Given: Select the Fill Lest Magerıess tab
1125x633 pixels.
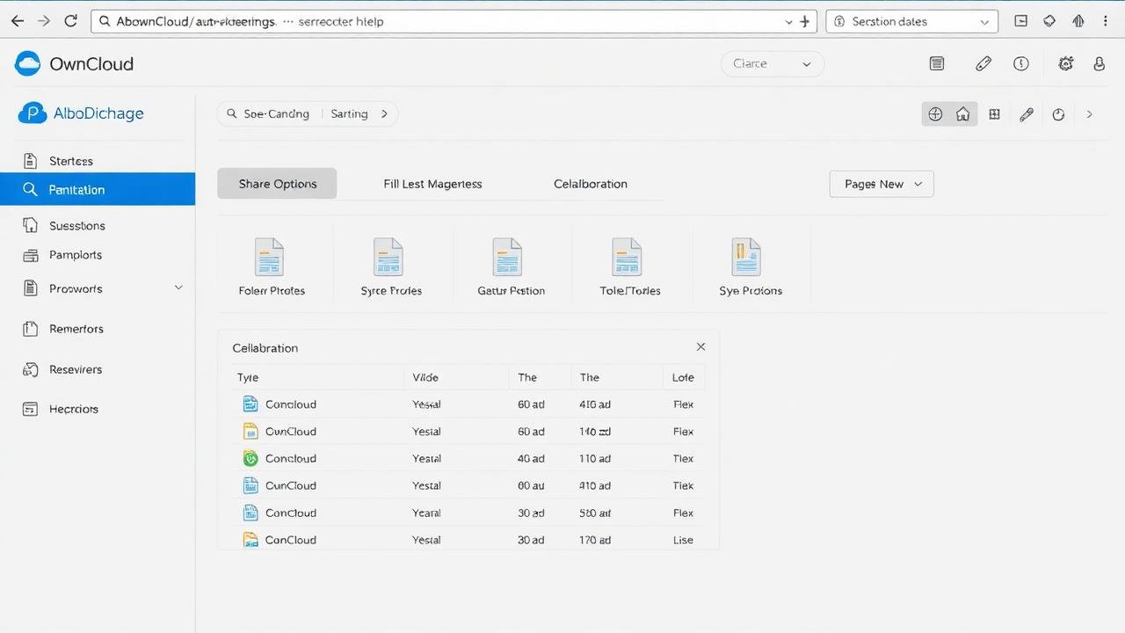Looking at the screenshot, I should tap(432, 184).
